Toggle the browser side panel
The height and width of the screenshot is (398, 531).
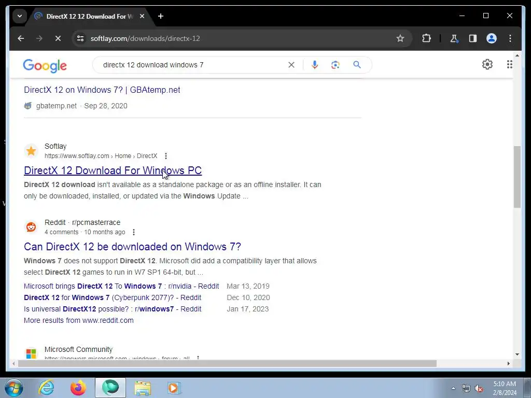[x=473, y=38]
